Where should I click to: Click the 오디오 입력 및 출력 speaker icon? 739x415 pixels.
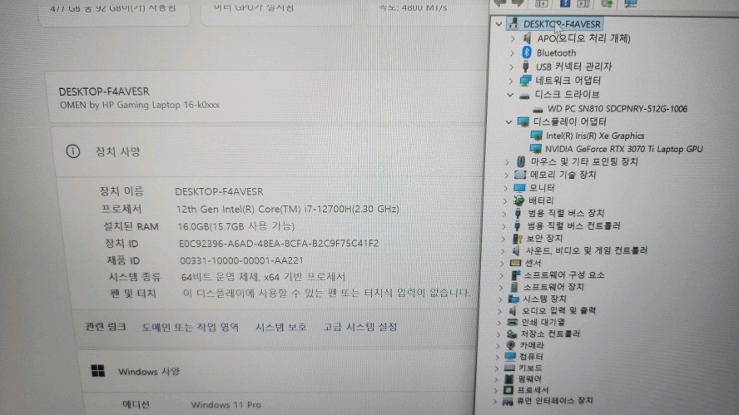coord(513,311)
